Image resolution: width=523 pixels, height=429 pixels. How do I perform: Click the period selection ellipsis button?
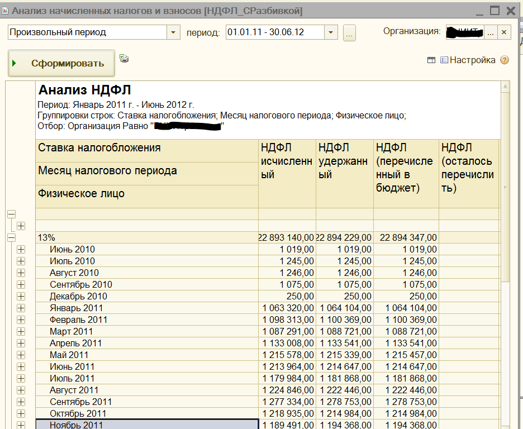click(349, 33)
